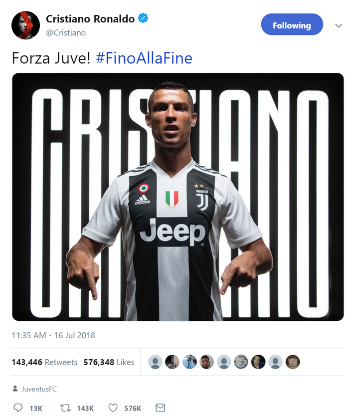The image size is (354, 418).
Task: Open Cristiano Ronaldo's profile picture
Action: [x=25, y=25]
